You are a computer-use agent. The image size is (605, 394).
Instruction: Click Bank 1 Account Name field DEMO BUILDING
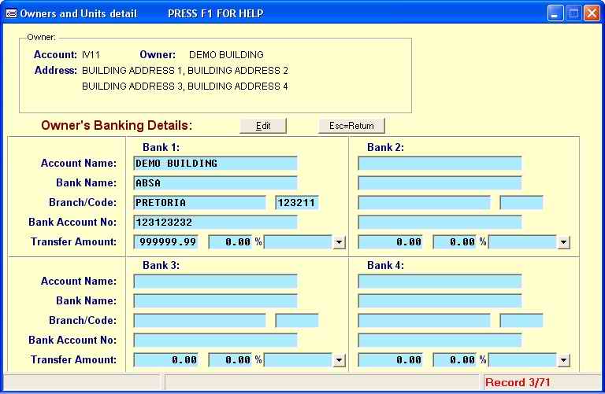pos(215,164)
